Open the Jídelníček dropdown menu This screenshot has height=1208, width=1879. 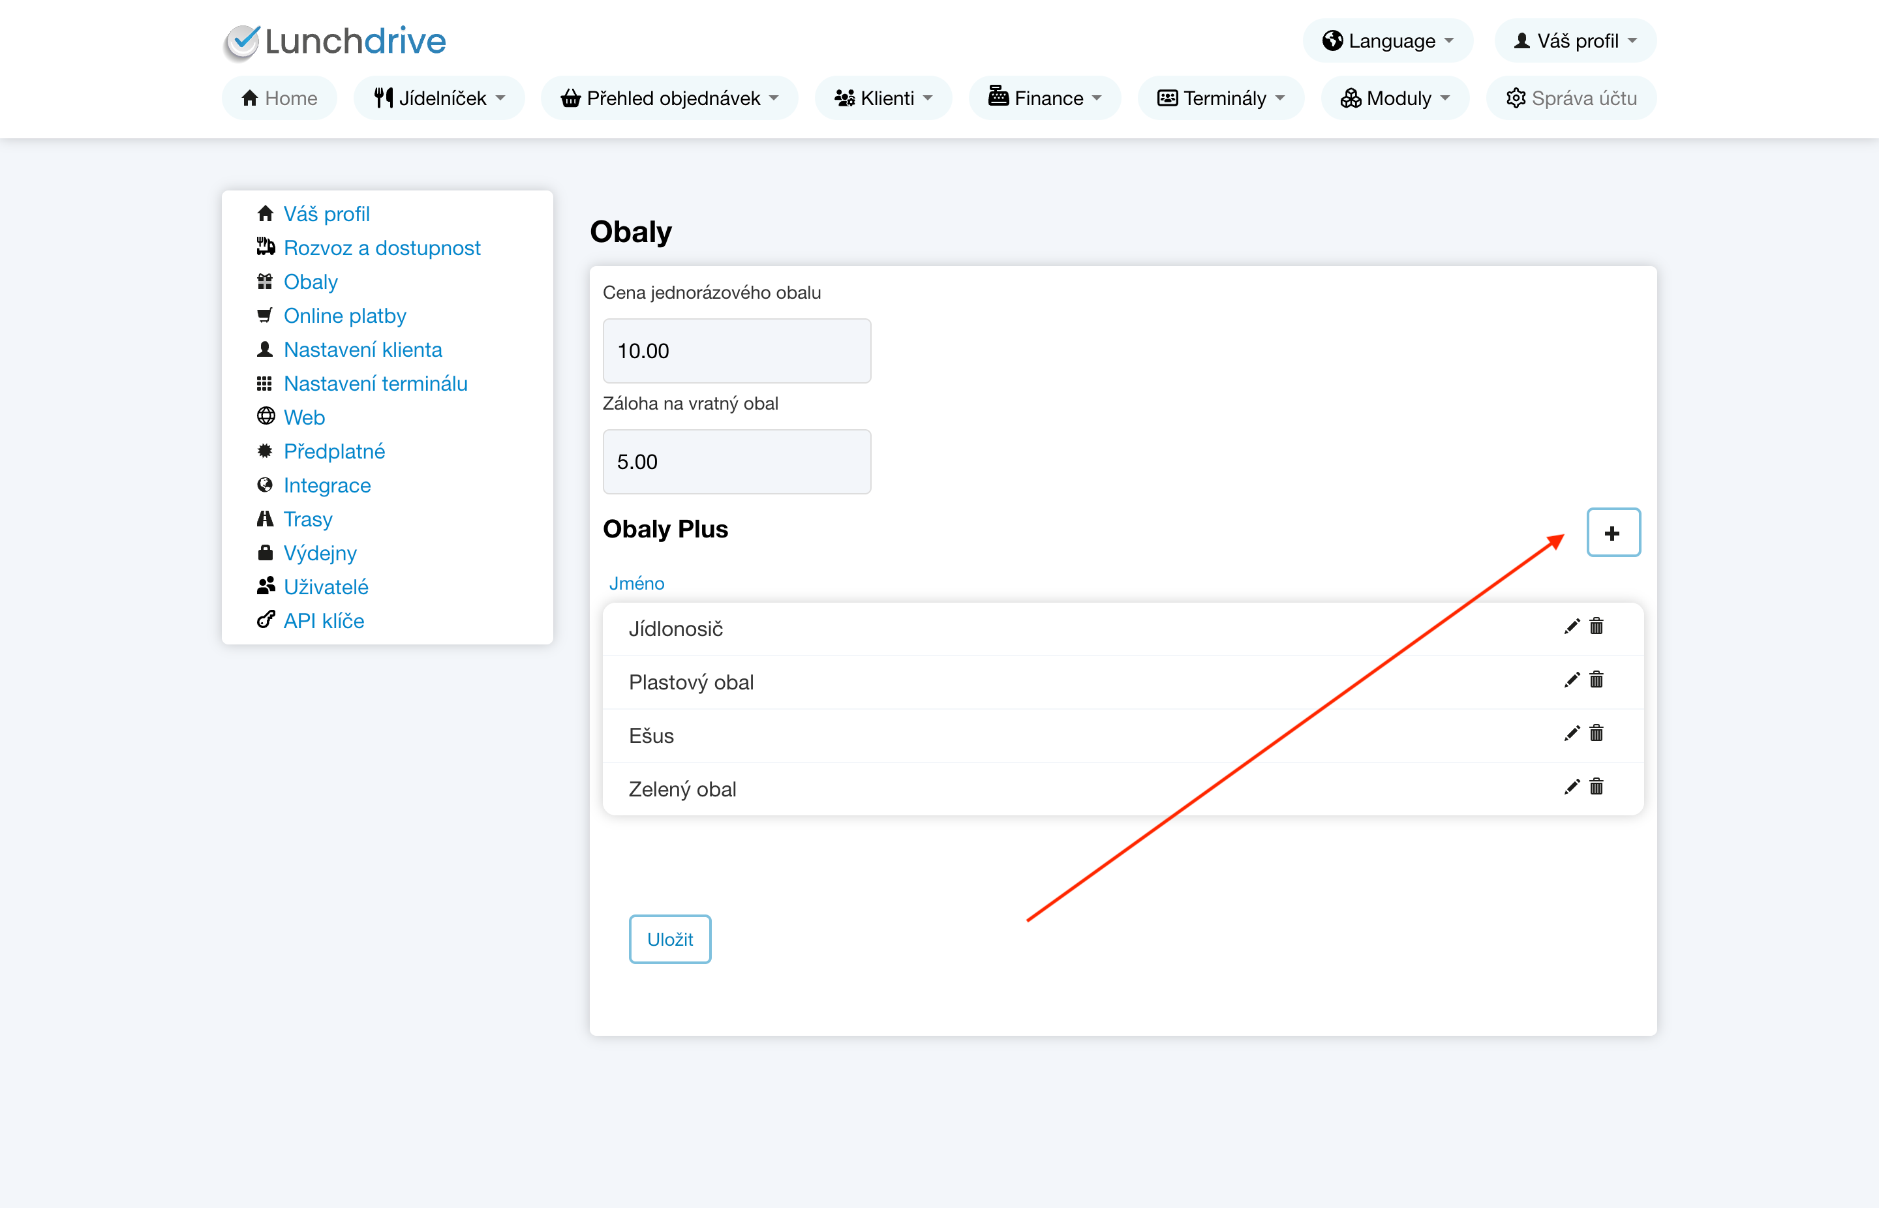(438, 98)
